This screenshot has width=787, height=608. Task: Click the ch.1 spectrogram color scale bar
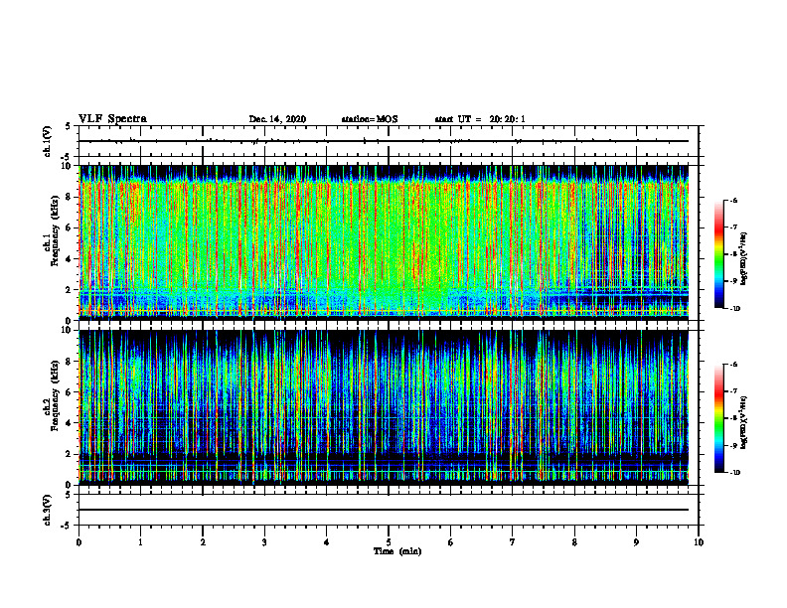(x=718, y=254)
